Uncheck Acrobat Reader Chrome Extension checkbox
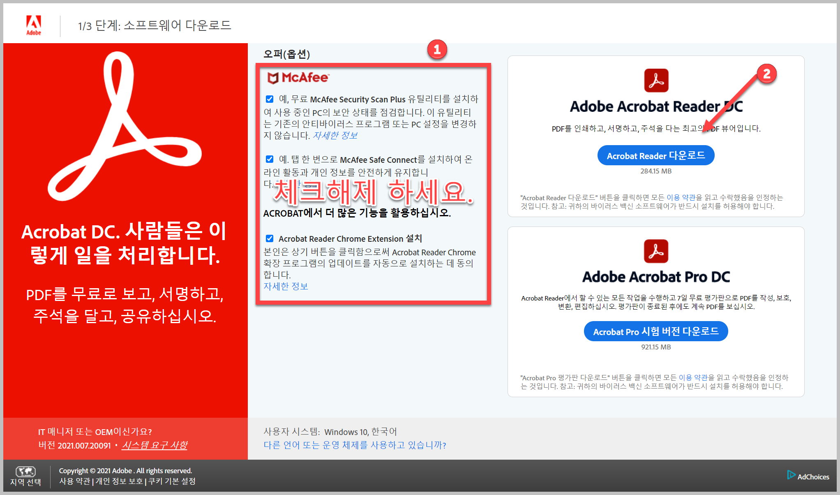The width and height of the screenshot is (840, 495). point(270,238)
